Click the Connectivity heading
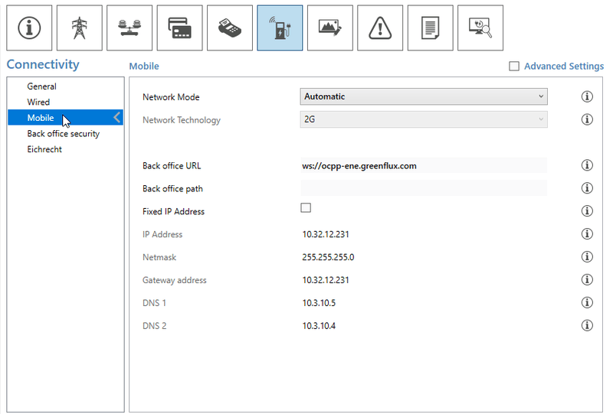This screenshot has height=414, width=613. click(43, 64)
